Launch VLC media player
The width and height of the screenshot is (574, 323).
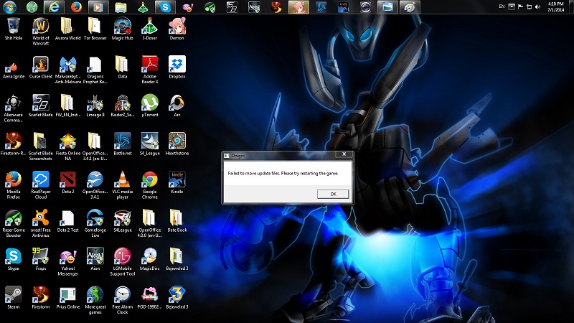pos(122,185)
